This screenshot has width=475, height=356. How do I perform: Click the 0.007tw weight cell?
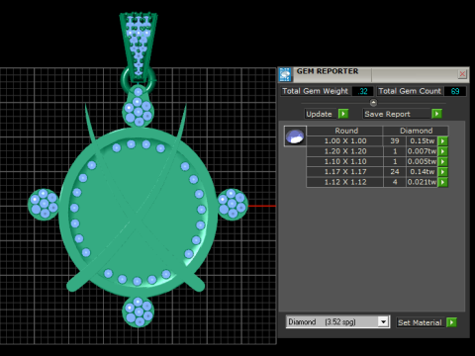pos(422,151)
